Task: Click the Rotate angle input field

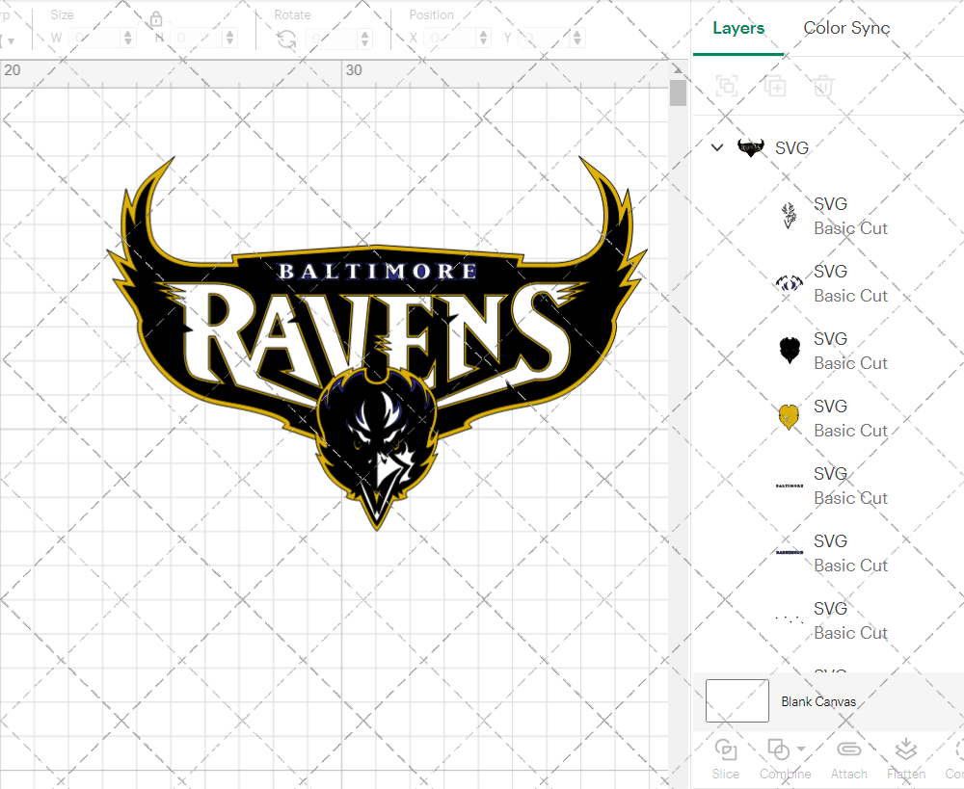Action: coord(332,39)
